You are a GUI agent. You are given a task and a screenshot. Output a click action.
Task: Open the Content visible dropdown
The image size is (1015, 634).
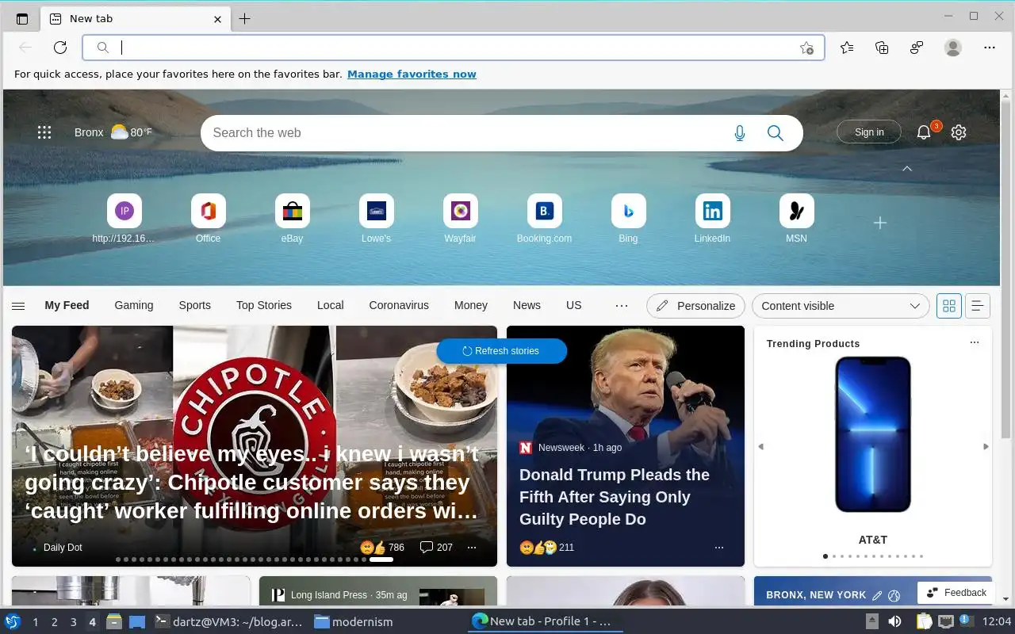841,306
